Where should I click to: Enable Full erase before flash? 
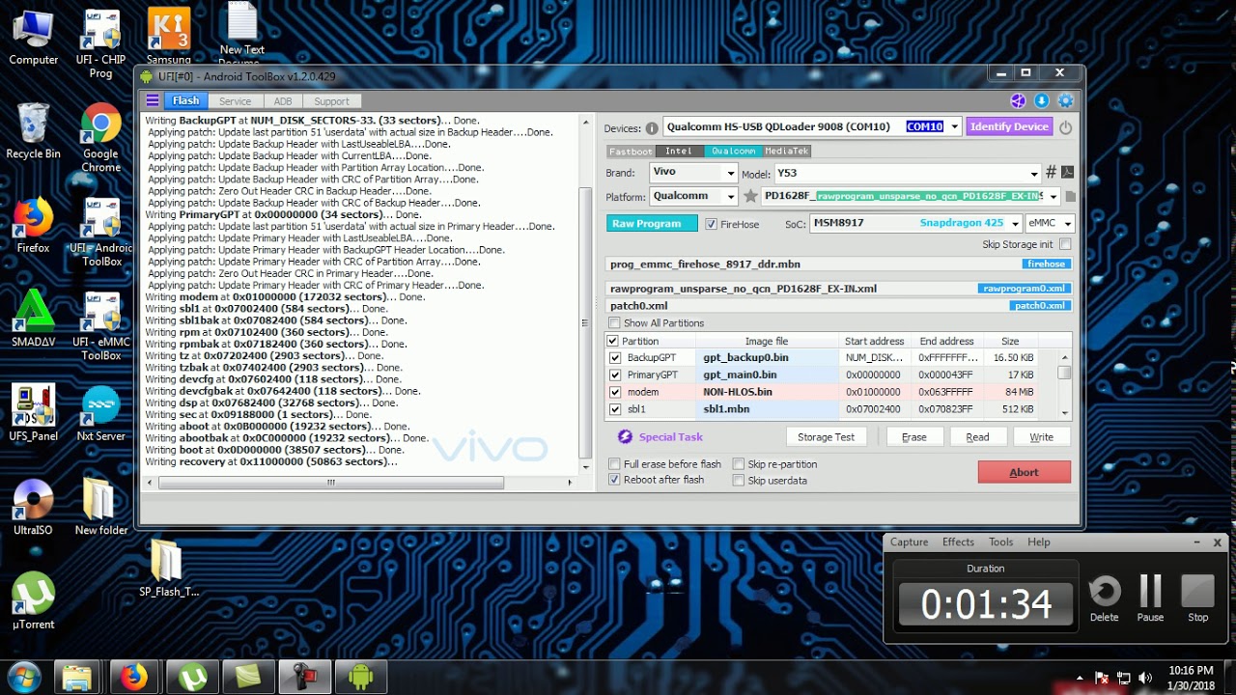click(x=614, y=464)
